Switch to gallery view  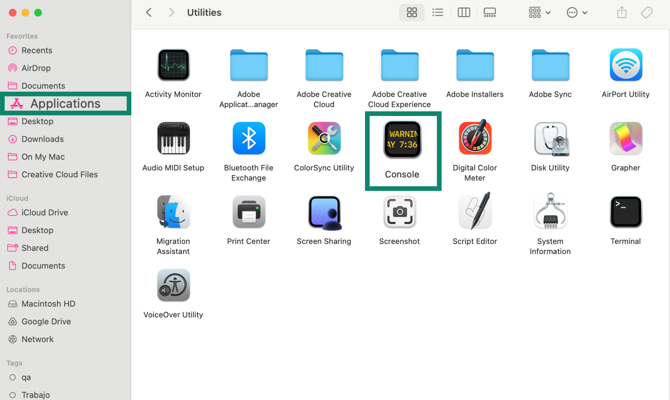tap(489, 12)
